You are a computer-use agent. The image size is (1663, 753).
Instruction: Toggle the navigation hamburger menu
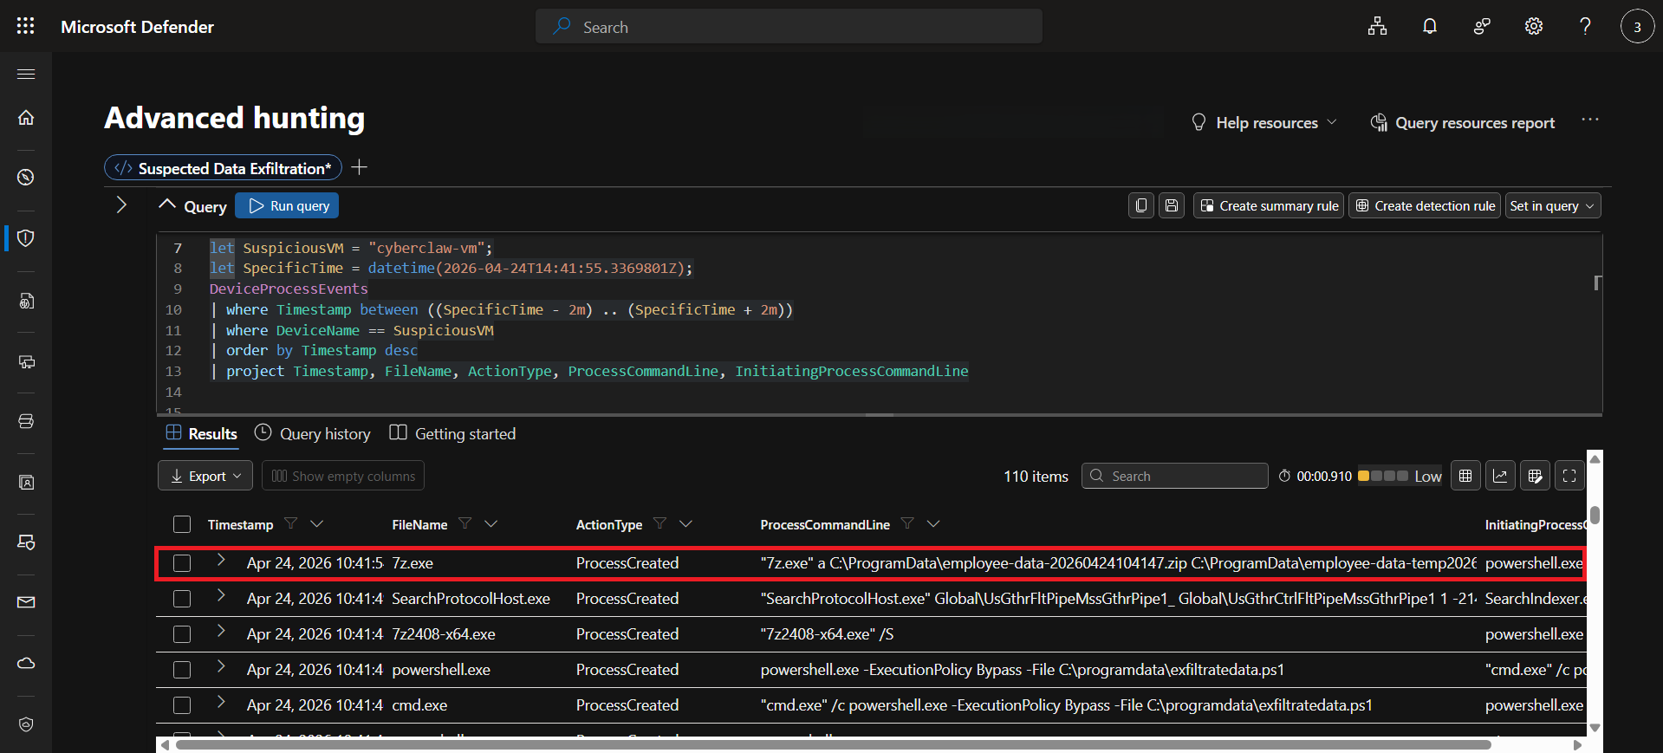(26, 75)
